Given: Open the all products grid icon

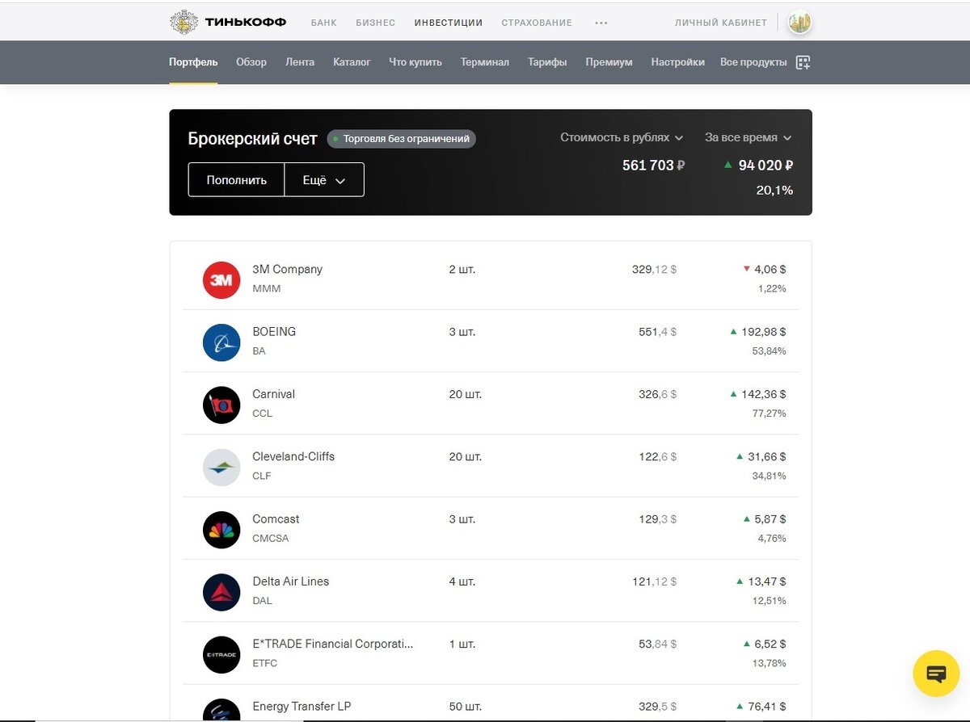Looking at the screenshot, I should (x=803, y=62).
